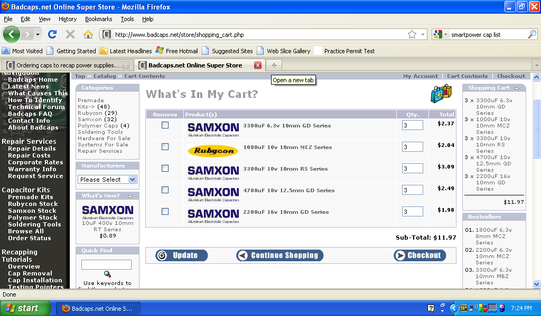Viewport: 541px width, 316px height.
Task: Click the Samxon logo for 3300uF 10v RS
Action: click(x=213, y=173)
